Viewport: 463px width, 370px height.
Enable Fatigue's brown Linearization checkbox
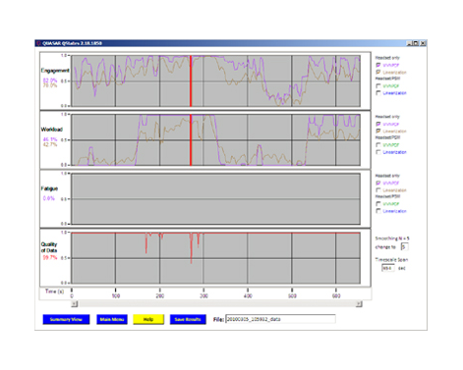[378, 190]
